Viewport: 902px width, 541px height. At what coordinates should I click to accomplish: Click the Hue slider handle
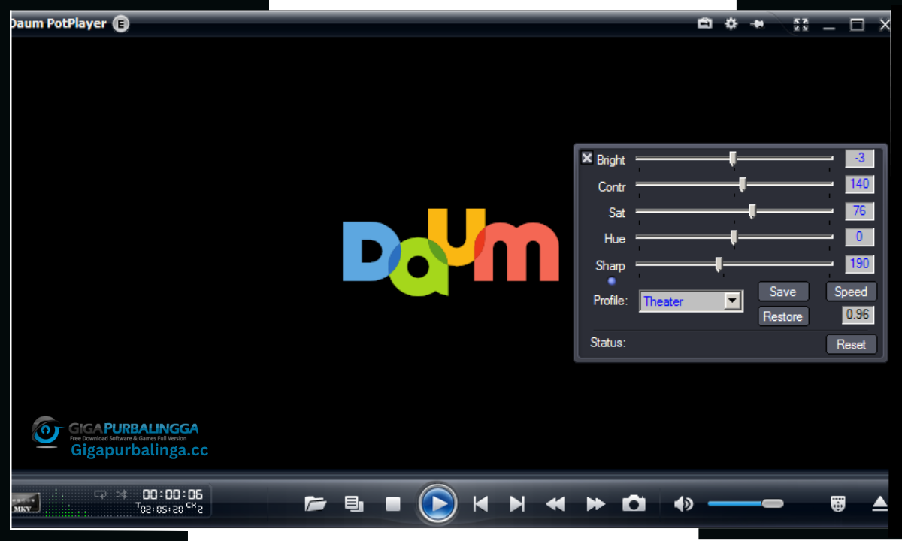point(734,237)
